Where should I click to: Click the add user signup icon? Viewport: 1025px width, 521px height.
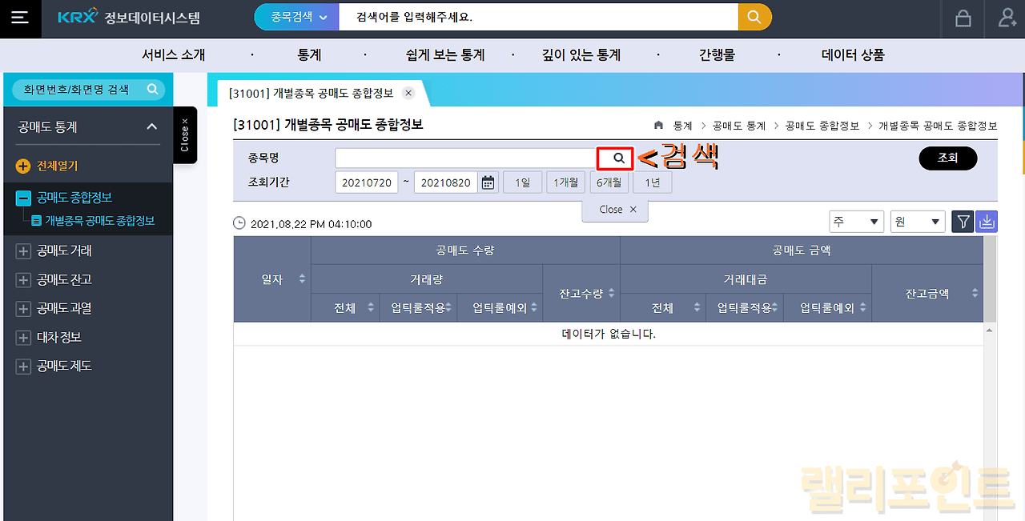(x=1007, y=18)
